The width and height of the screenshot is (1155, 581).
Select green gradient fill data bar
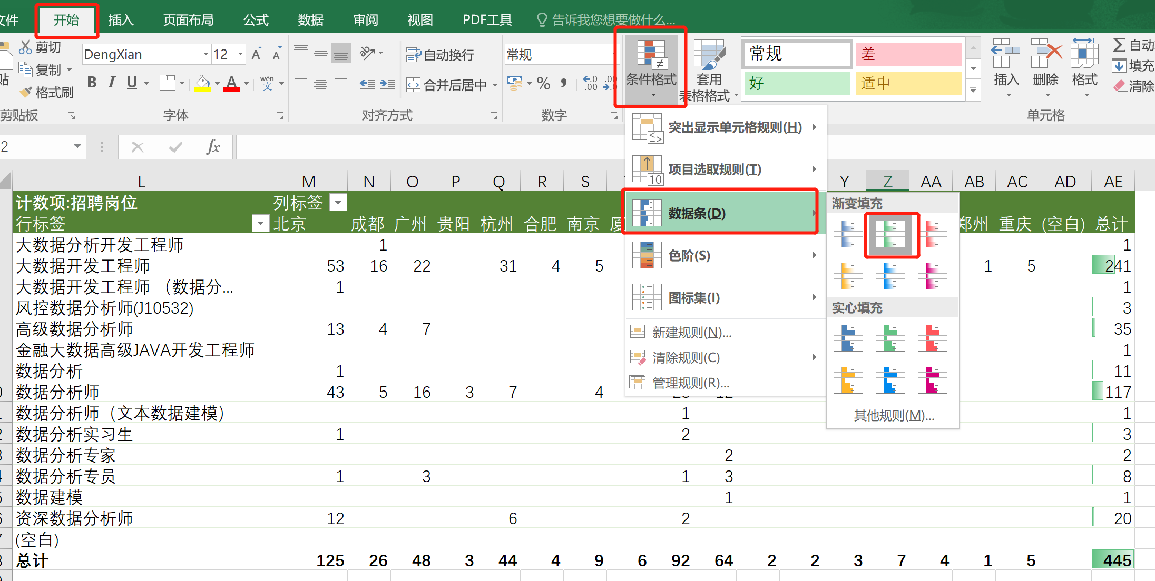point(890,234)
